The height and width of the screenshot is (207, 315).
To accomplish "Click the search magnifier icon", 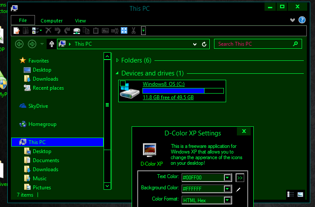I will point(295,44).
